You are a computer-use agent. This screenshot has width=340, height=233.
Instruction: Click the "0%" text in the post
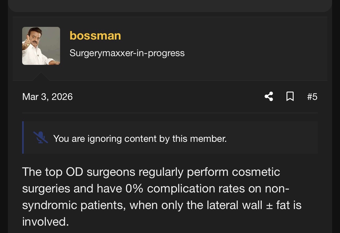coord(134,189)
